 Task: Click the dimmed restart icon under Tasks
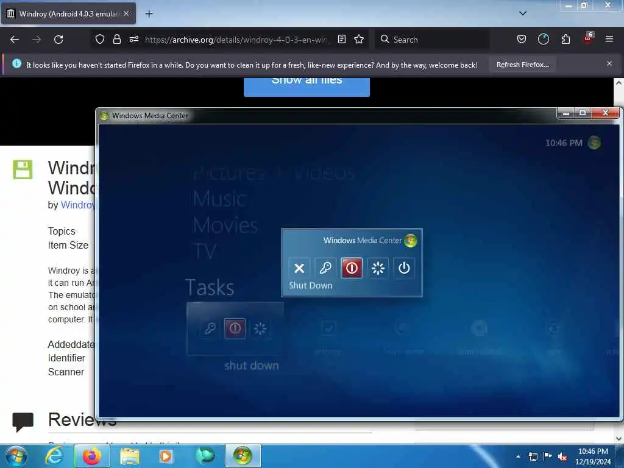[260, 328]
